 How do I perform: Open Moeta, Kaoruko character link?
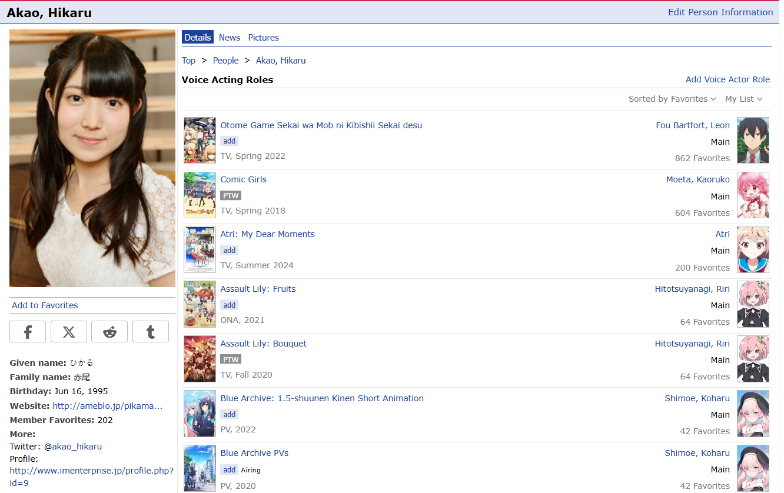(698, 179)
